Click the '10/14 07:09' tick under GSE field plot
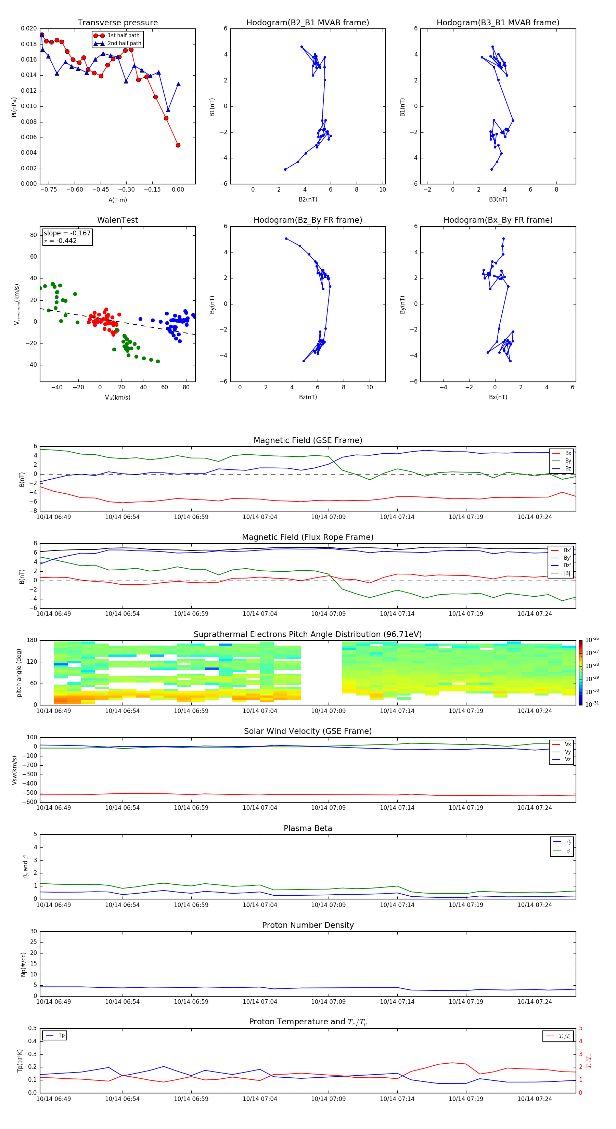The height and width of the screenshot is (1129, 616). click(x=329, y=517)
